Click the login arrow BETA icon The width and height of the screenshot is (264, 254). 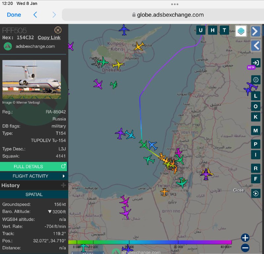point(256,63)
